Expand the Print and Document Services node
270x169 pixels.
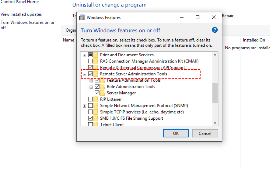[x=84, y=55]
